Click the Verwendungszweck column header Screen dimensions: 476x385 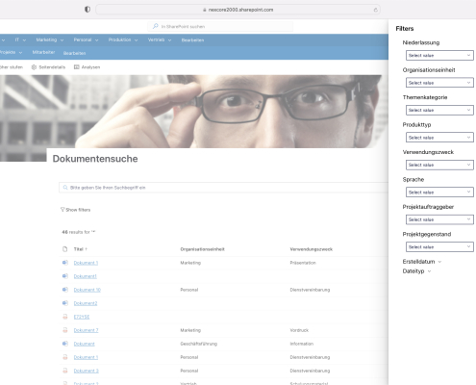(x=312, y=249)
